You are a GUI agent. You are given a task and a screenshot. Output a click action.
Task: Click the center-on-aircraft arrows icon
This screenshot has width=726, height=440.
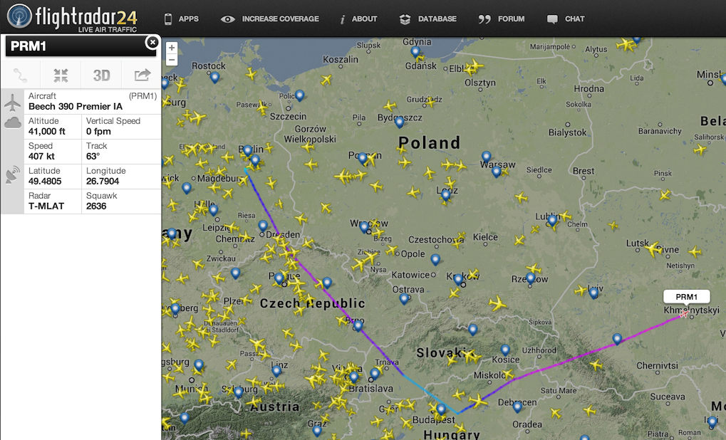click(x=61, y=75)
